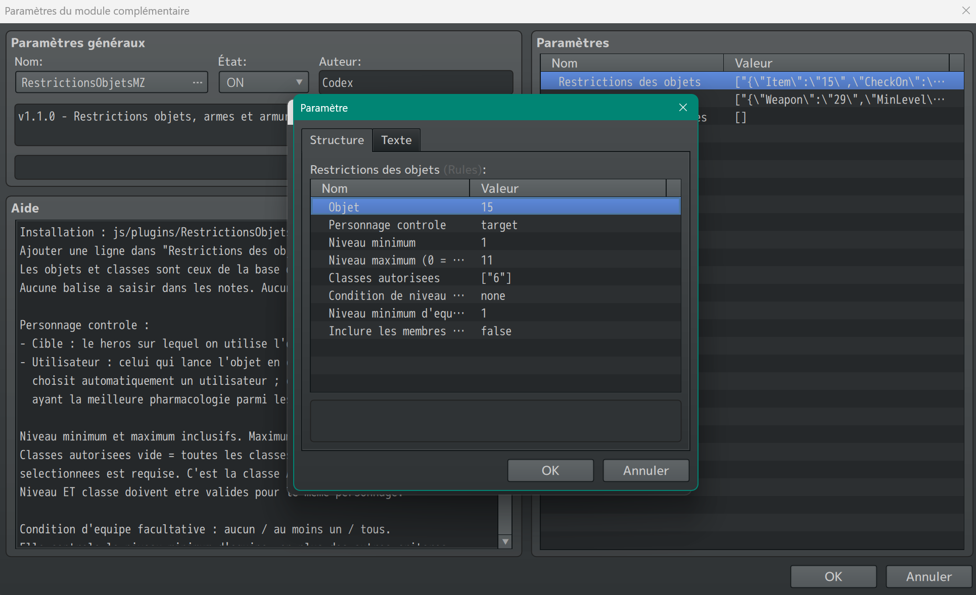Screen dimensions: 976x595
Task: Select the Condition de niveau row
Action: tap(495, 295)
